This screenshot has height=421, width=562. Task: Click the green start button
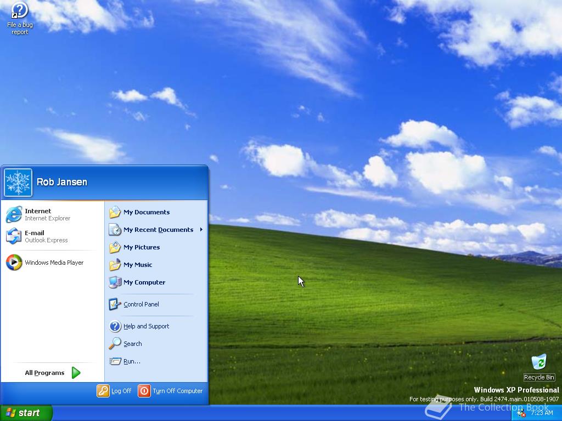point(26,413)
